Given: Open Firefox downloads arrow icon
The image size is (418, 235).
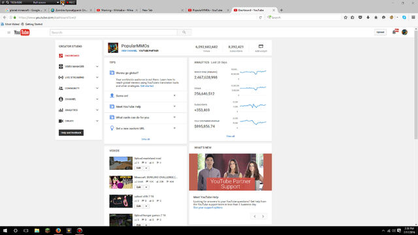Looking at the screenshot, I should (x=368, y=18).
